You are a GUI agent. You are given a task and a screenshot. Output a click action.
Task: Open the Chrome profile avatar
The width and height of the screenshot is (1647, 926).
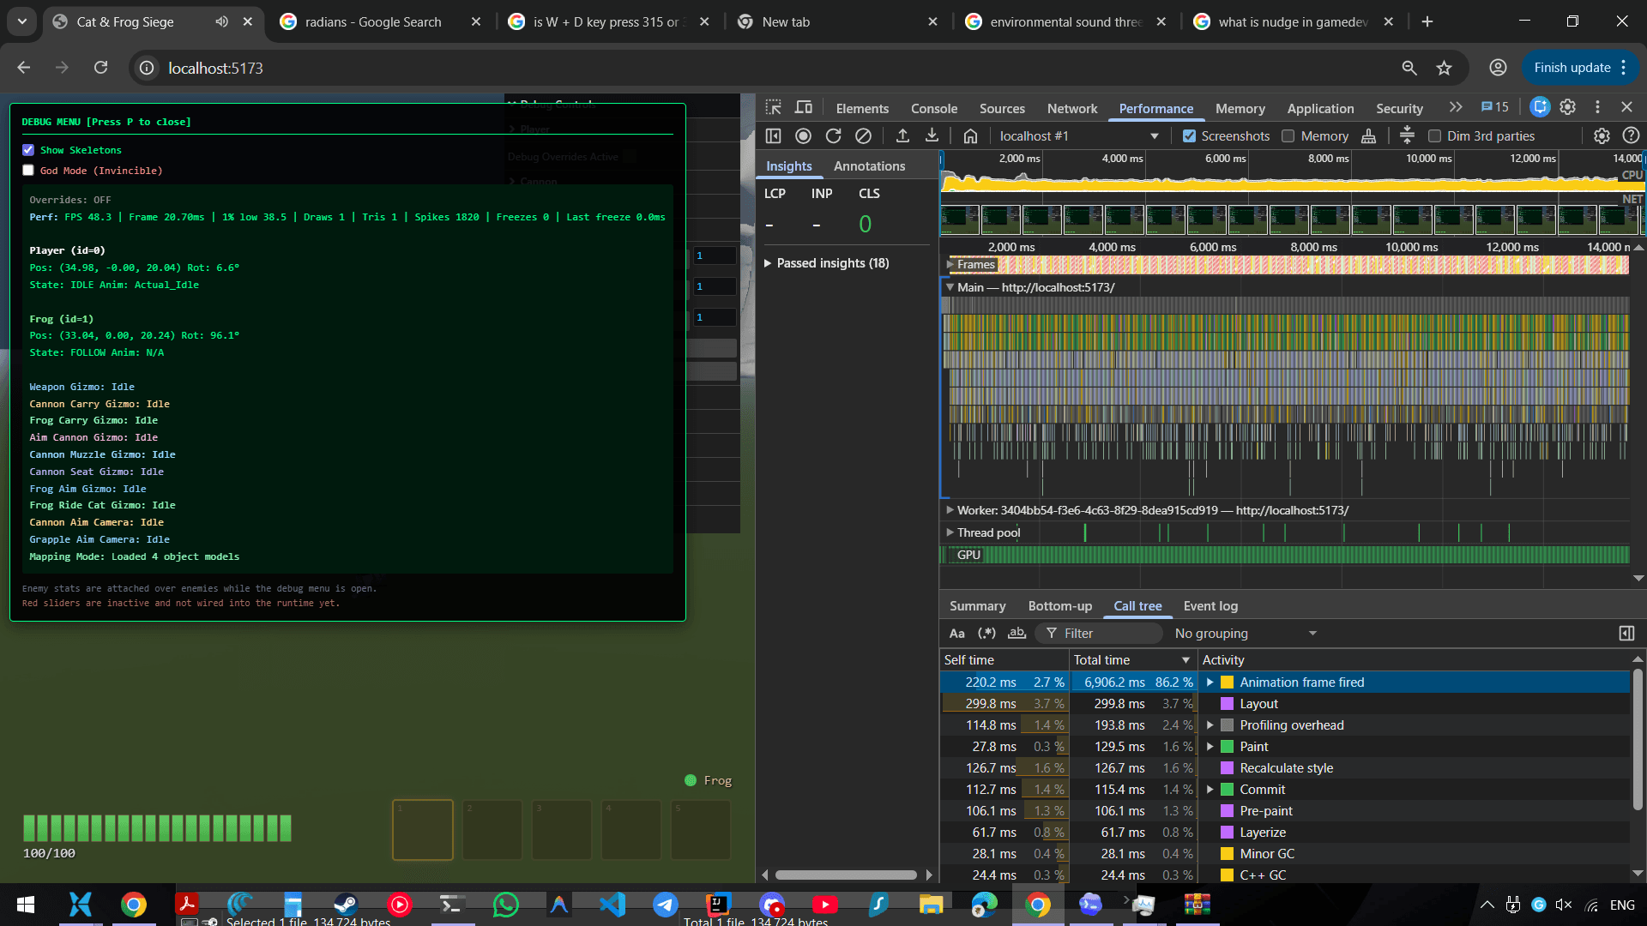tap(1498, 68)
